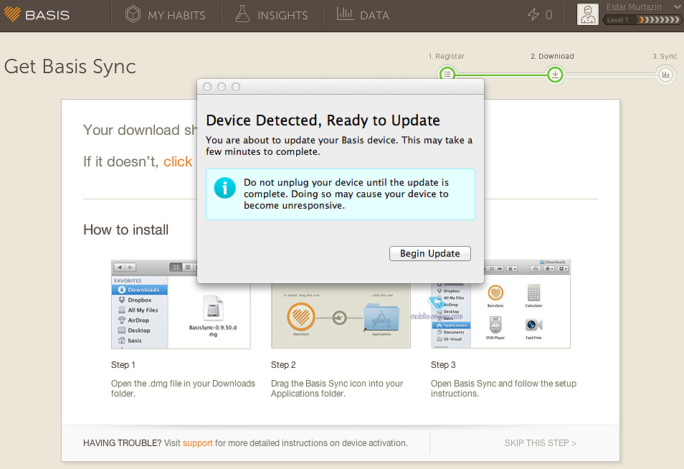Click the orange BasisSync icon in Step 2
This screenshot has width=684, height=469.
pyautogui.click(x=301, y=316)
